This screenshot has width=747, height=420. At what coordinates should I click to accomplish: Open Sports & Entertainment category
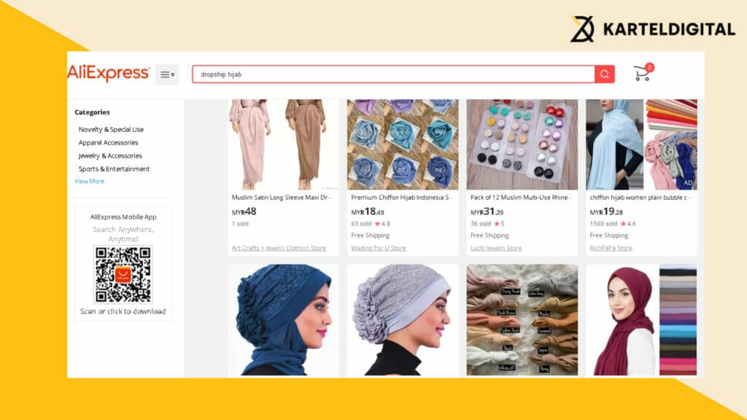click(114, 169)
